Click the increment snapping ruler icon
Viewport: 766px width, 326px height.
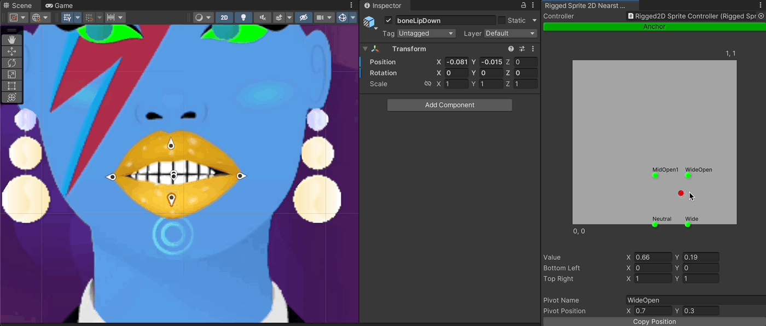pos(111,18)
